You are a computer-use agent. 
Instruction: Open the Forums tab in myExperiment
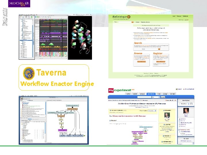[x=172, y=94]
